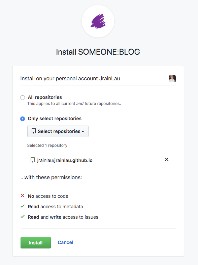This screenshot has width=198, height=265.
Task: Click the red X next to No access to code
Action: (23, 195)
